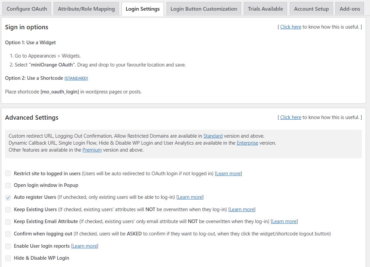Enable User login reports checkbox

[x=8, y=246]
